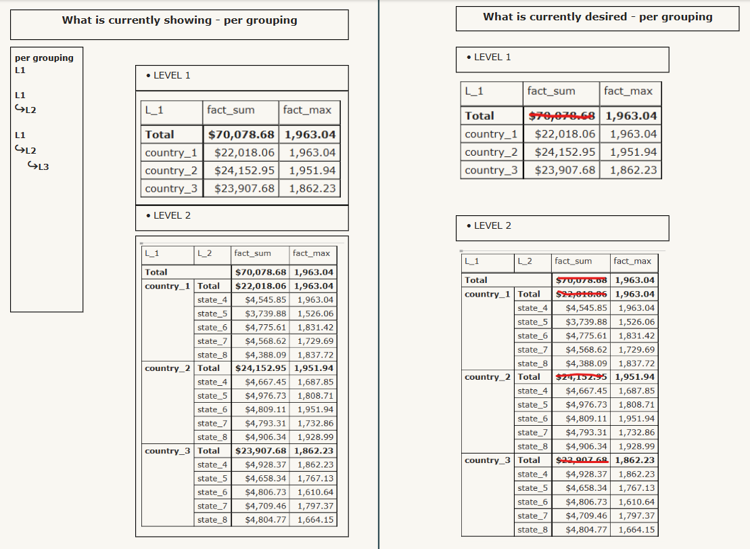This screenshot has height=549, width=750.
Task: Click the 'What is currently desired - per grouping' title
Action: pos(597,17)
